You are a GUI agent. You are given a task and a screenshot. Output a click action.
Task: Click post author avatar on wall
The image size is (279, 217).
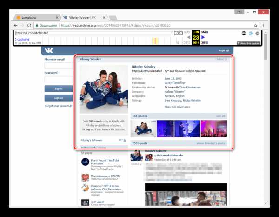pos(136,156)
